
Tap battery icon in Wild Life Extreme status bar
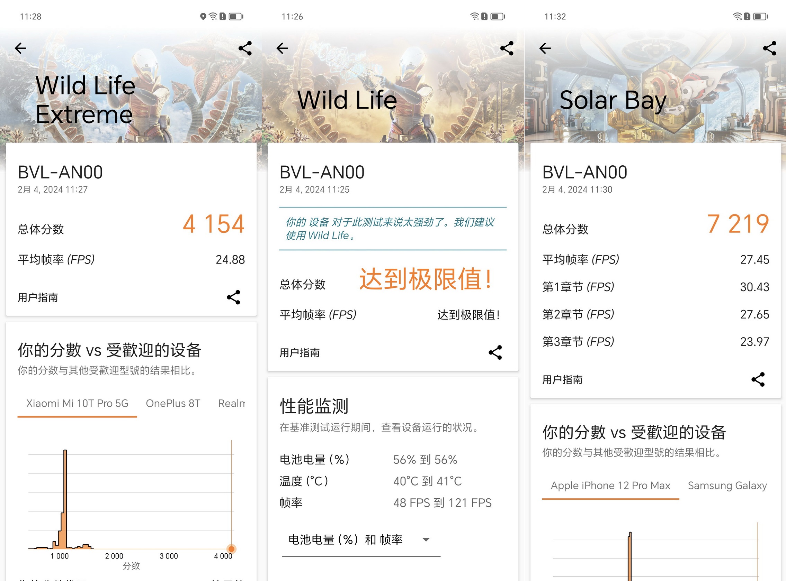point(236,17)
